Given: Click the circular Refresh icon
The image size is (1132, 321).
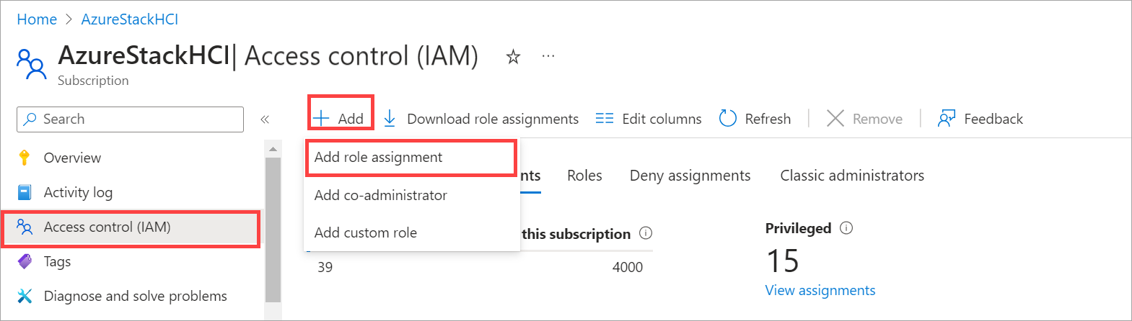Looking at the screenshot, I should pyautogui.click(x=728, y=119).
